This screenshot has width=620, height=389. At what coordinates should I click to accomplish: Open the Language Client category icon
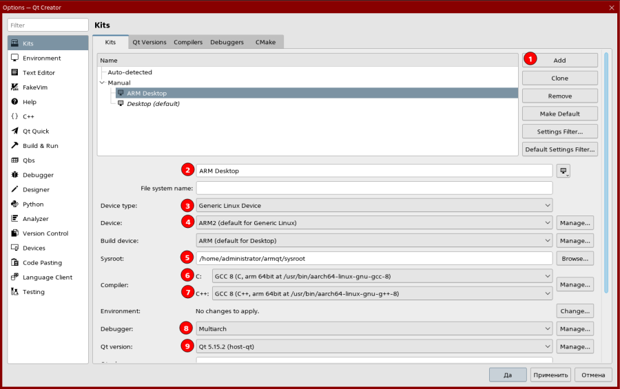tap(14, 277)
